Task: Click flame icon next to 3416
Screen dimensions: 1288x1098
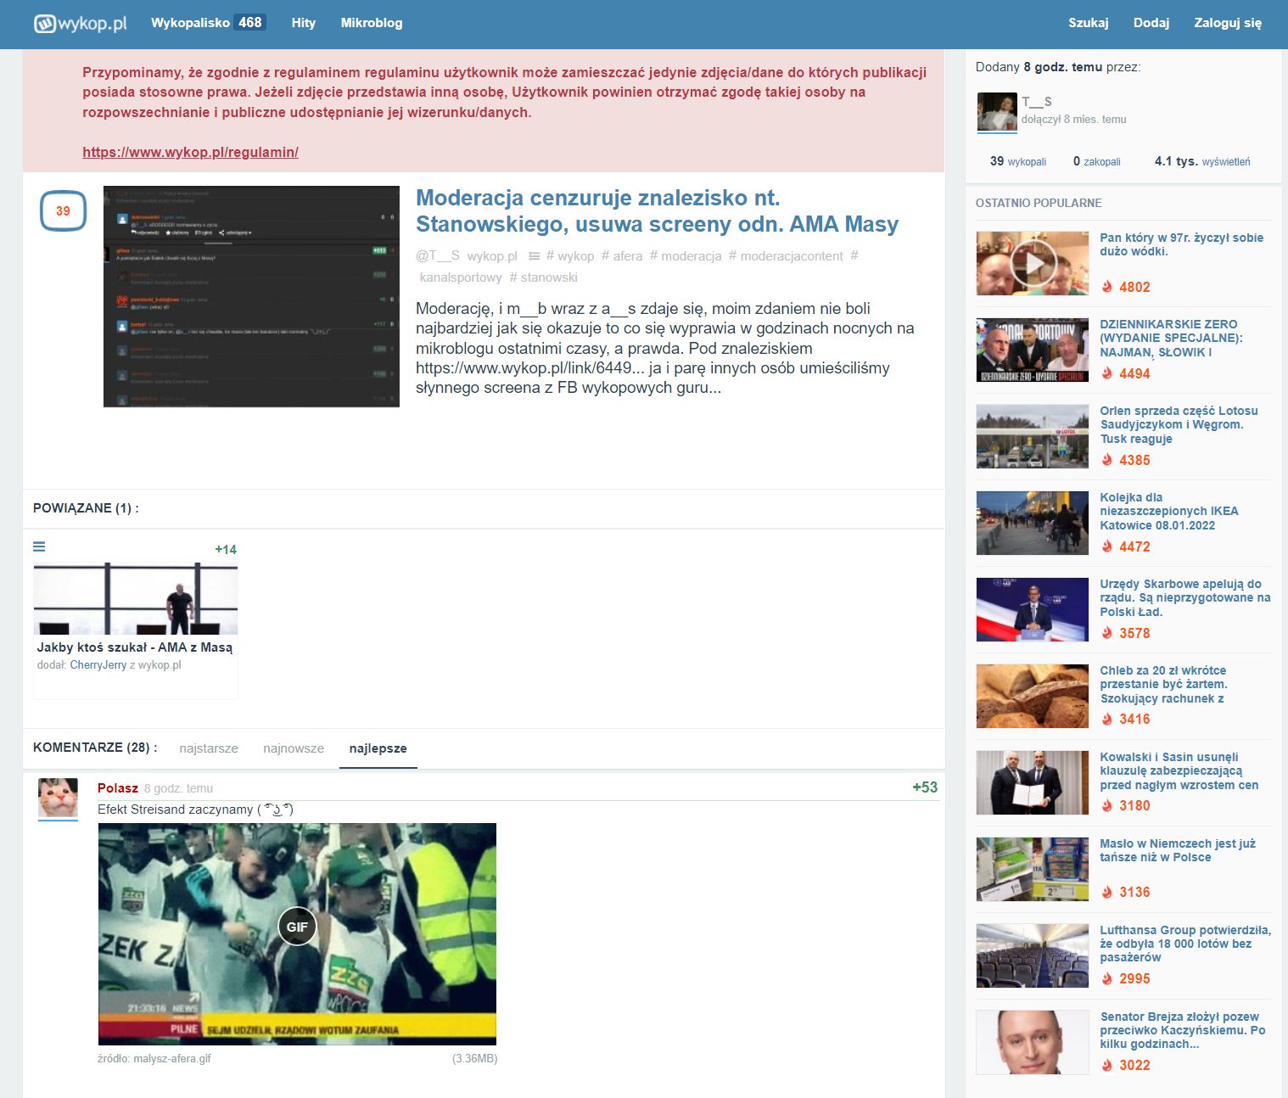Action: pyautogui.click(x=1106, y=719)
